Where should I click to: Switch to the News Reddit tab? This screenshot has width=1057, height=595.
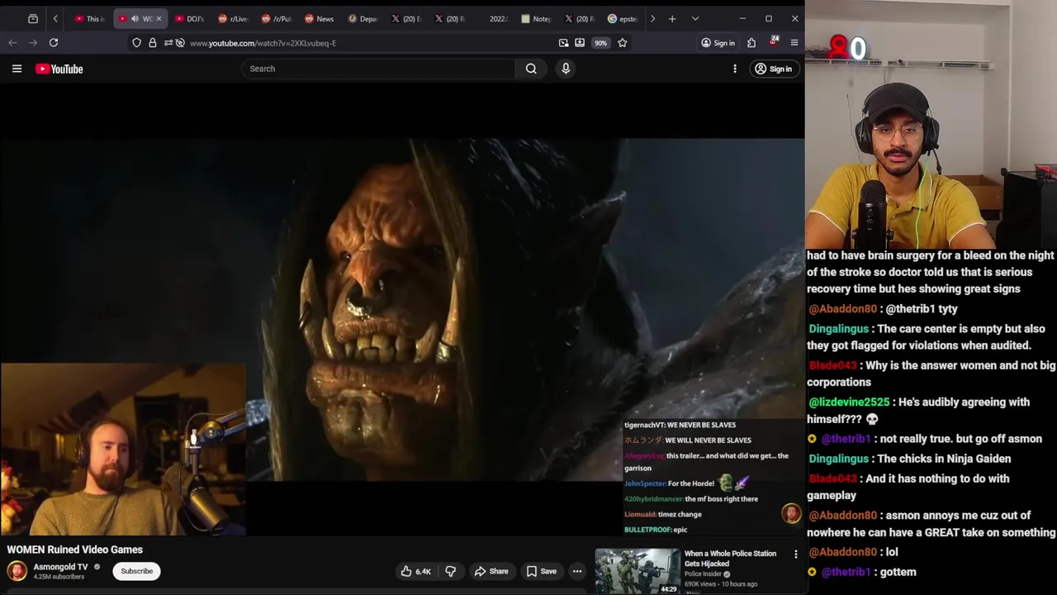(x=320, y=18)
